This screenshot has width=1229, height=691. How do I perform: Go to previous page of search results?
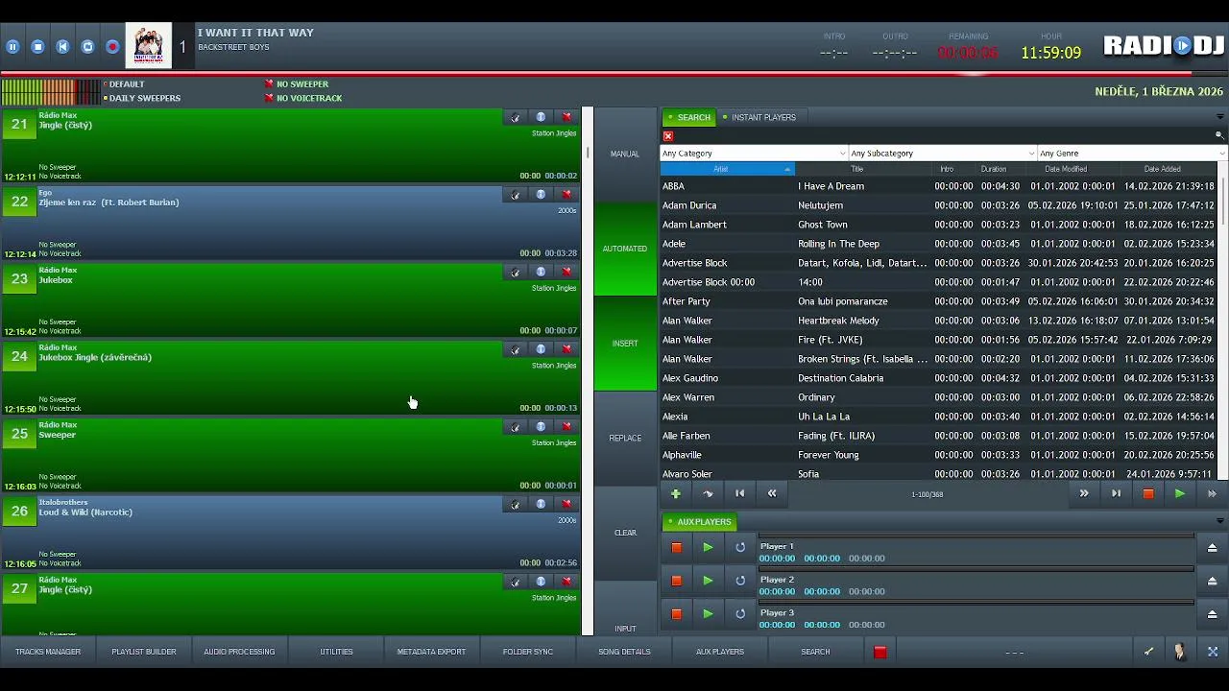click(x=772, y=493)
